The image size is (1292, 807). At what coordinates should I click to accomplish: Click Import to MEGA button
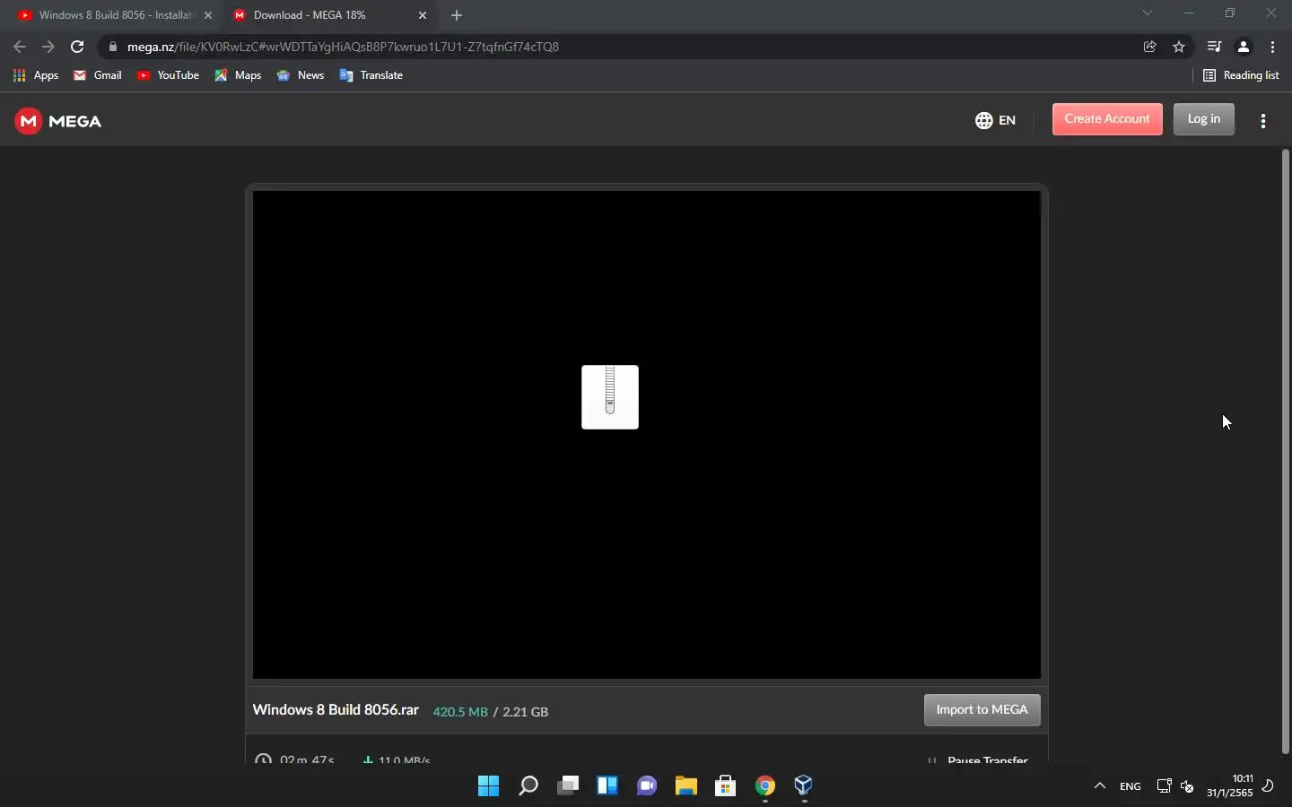coord(982,710)
